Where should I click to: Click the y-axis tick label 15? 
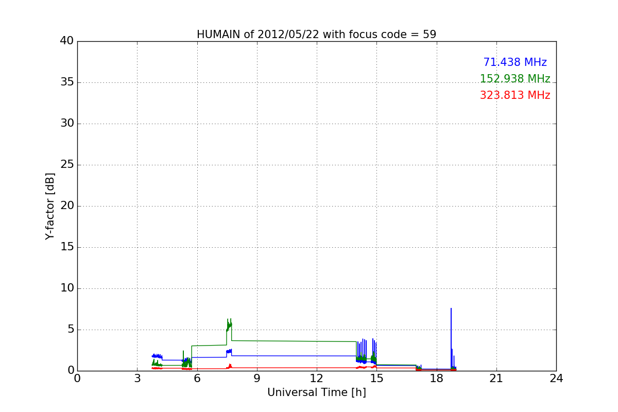click(66, 247)
